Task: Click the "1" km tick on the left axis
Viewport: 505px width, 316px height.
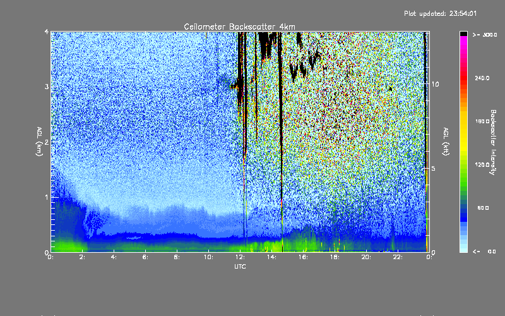Action: click(47, 197)
